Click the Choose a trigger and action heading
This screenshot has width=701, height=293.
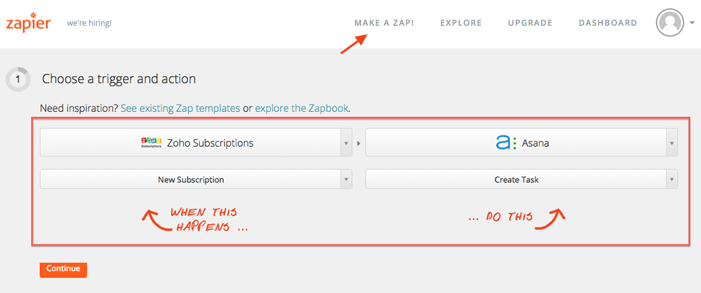pyautogui.click(x=119, y=79)
